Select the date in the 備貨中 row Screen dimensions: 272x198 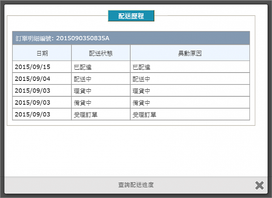pyautogui.click(x=42, y=102)
